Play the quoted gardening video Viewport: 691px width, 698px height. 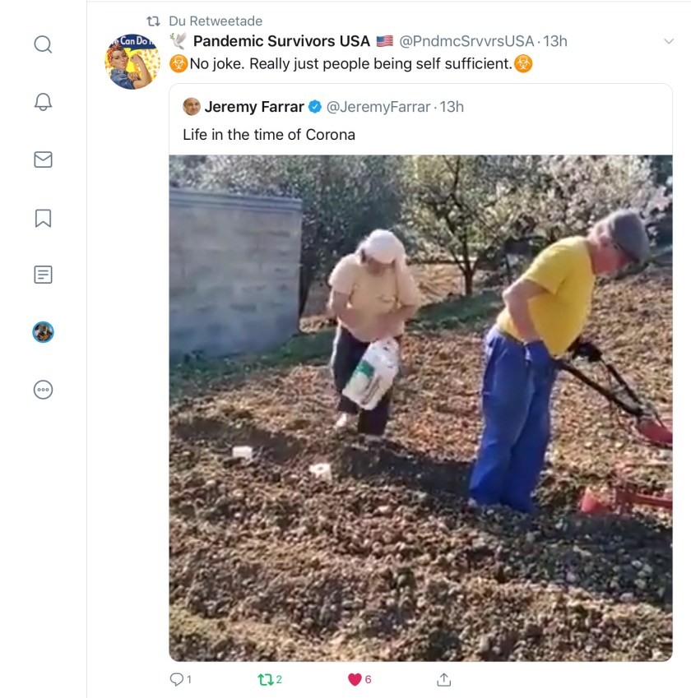click(420, 408)
